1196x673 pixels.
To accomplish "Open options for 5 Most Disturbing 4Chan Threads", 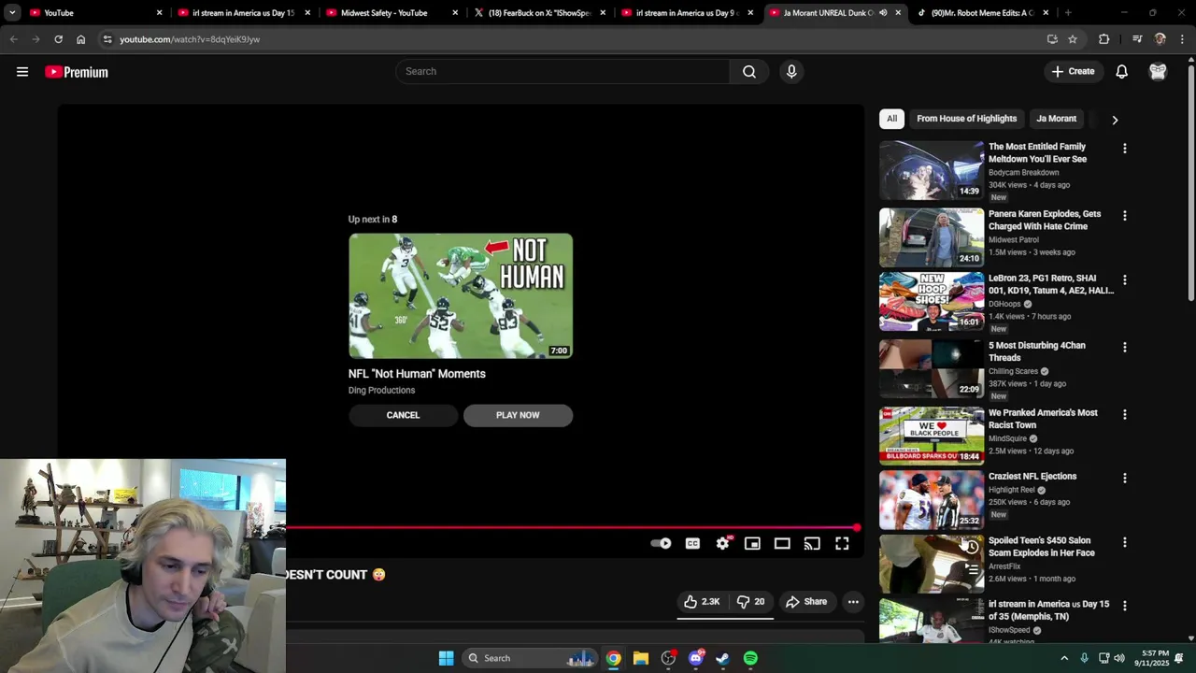I will [1125, 348].
